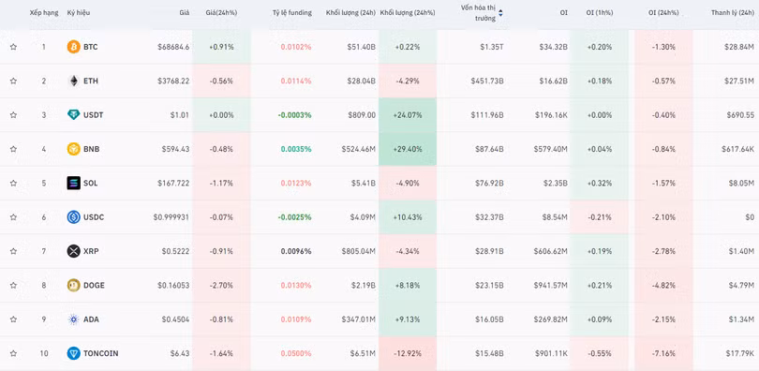
Task: Click DOGE 24h price change -2.70%
Action: pyautogui.click(x=221, y=286)
